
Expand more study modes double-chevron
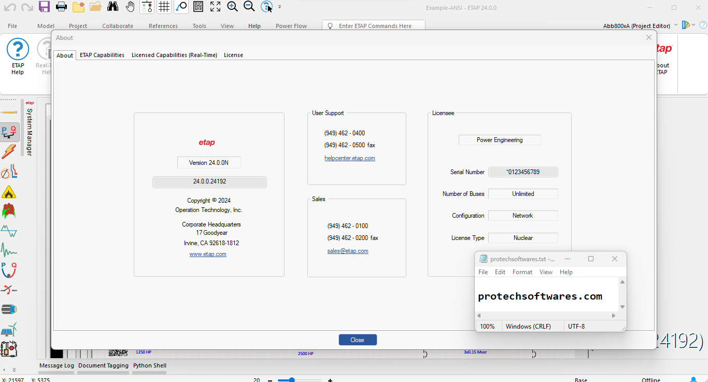14,370
